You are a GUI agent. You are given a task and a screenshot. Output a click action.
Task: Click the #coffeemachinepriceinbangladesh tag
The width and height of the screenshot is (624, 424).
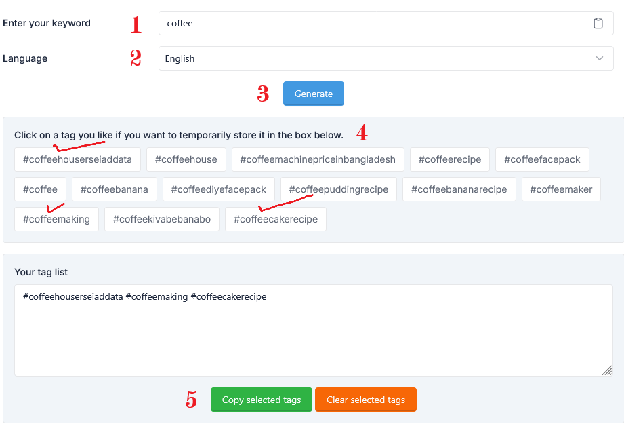click(x=318, y=159)
